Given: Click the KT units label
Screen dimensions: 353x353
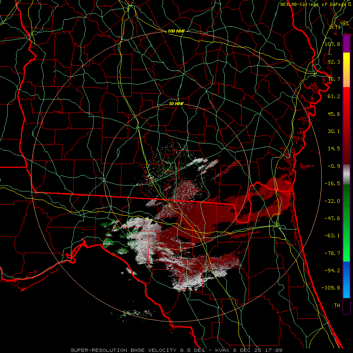Looking at the screenshot, I should pyautogui.click(x=335, y=27).
